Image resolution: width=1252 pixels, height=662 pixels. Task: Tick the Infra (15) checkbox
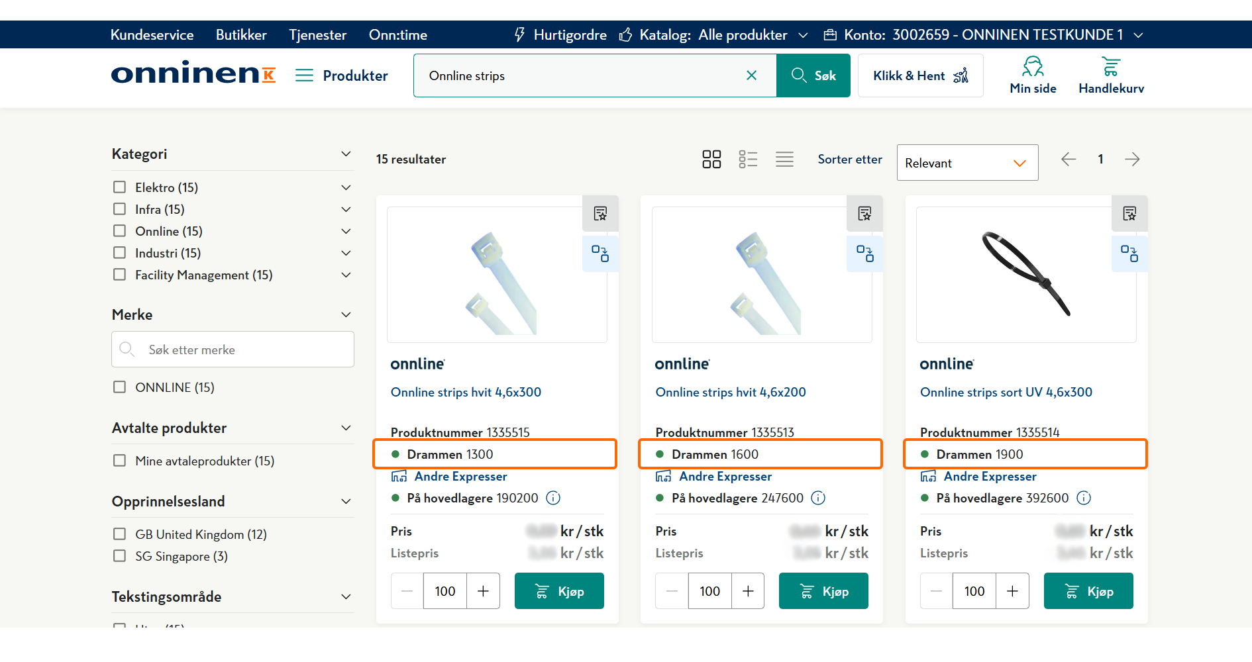119,209
